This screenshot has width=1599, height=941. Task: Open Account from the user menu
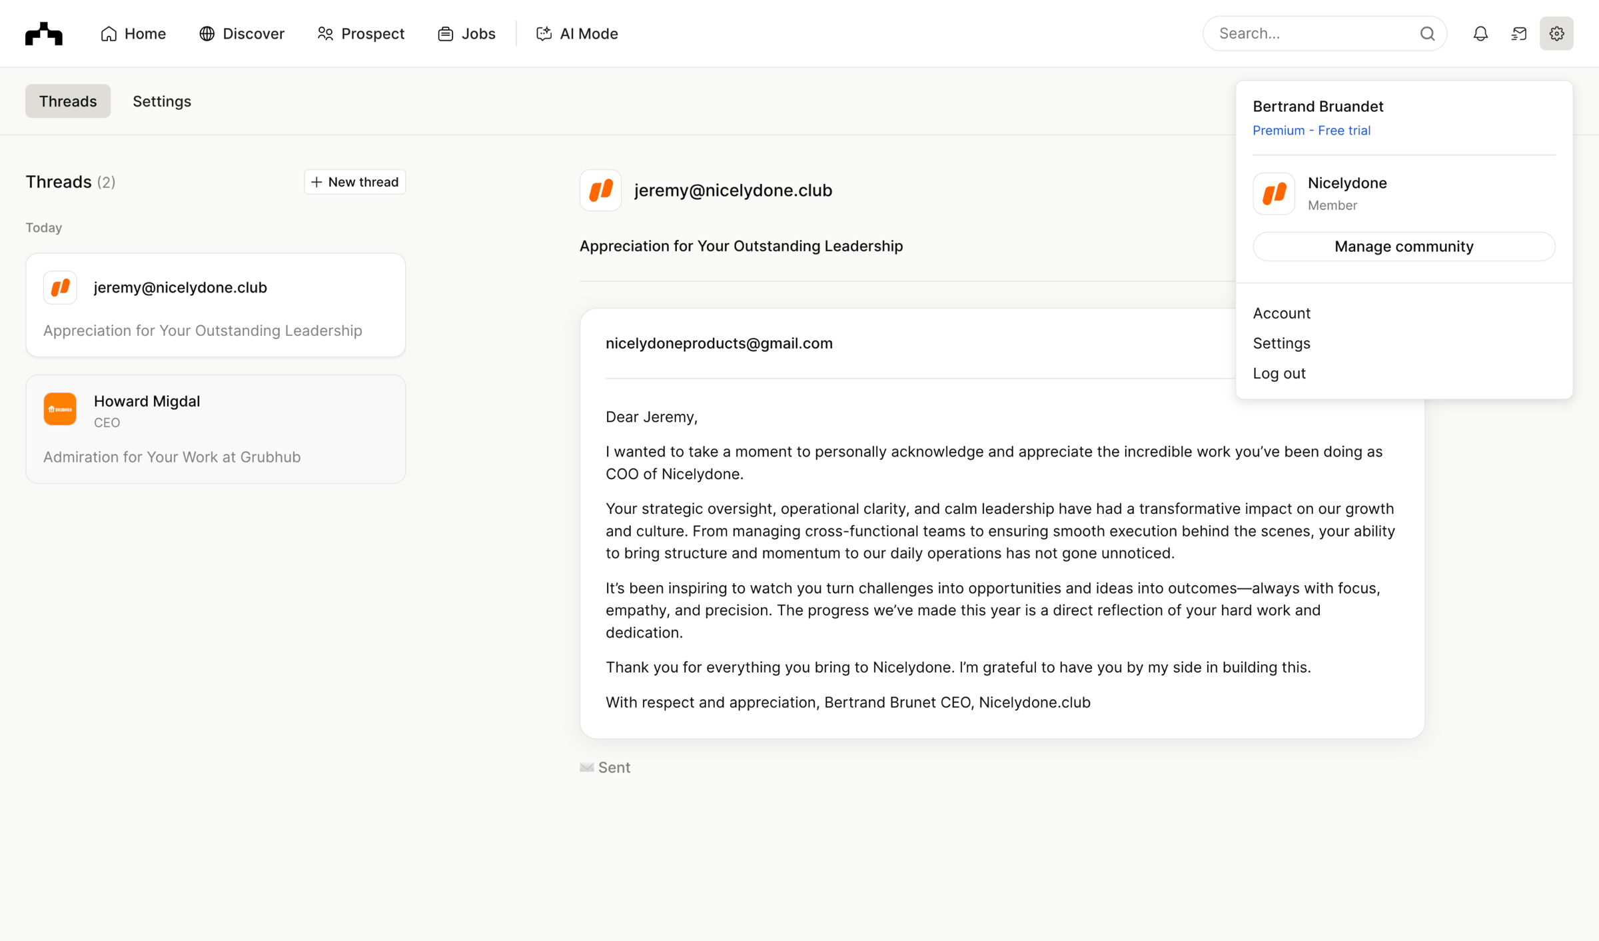[x=1281, y=313]
